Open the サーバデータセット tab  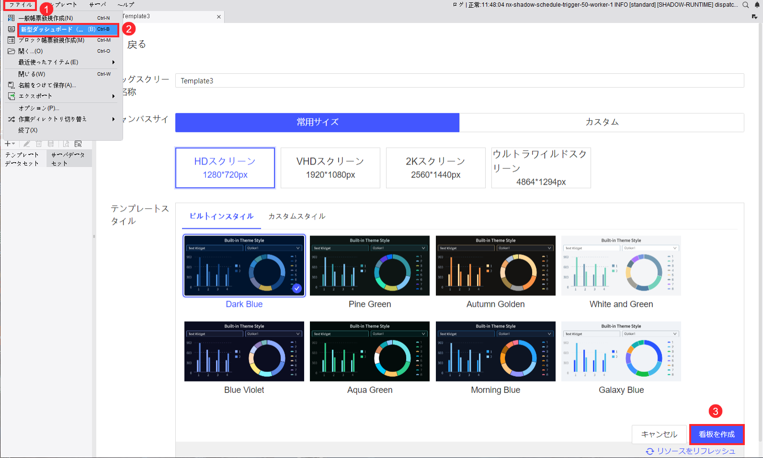pyautogui.click(x=68, y=159)
